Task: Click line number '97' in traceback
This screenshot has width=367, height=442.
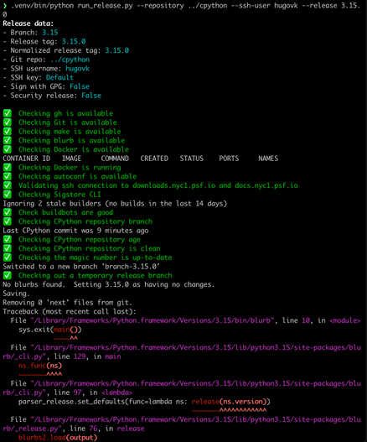Action: click(77, 393)
